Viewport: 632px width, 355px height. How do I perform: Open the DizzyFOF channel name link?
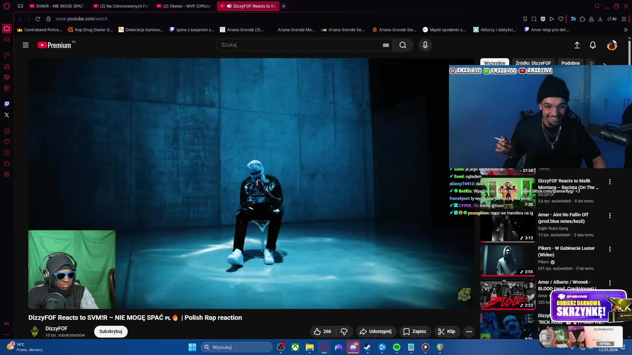click(x=56, y=328)
